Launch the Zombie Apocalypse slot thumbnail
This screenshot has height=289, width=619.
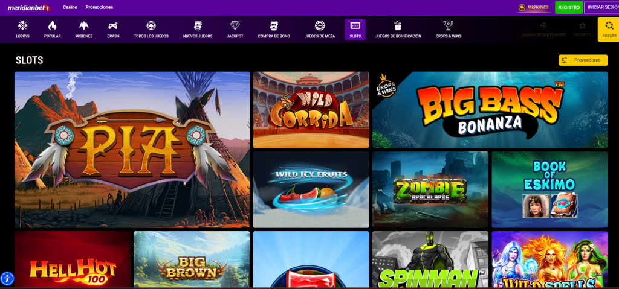tap(430, 189)
